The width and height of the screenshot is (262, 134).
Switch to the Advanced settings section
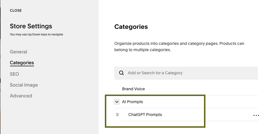tap(21, 96)
